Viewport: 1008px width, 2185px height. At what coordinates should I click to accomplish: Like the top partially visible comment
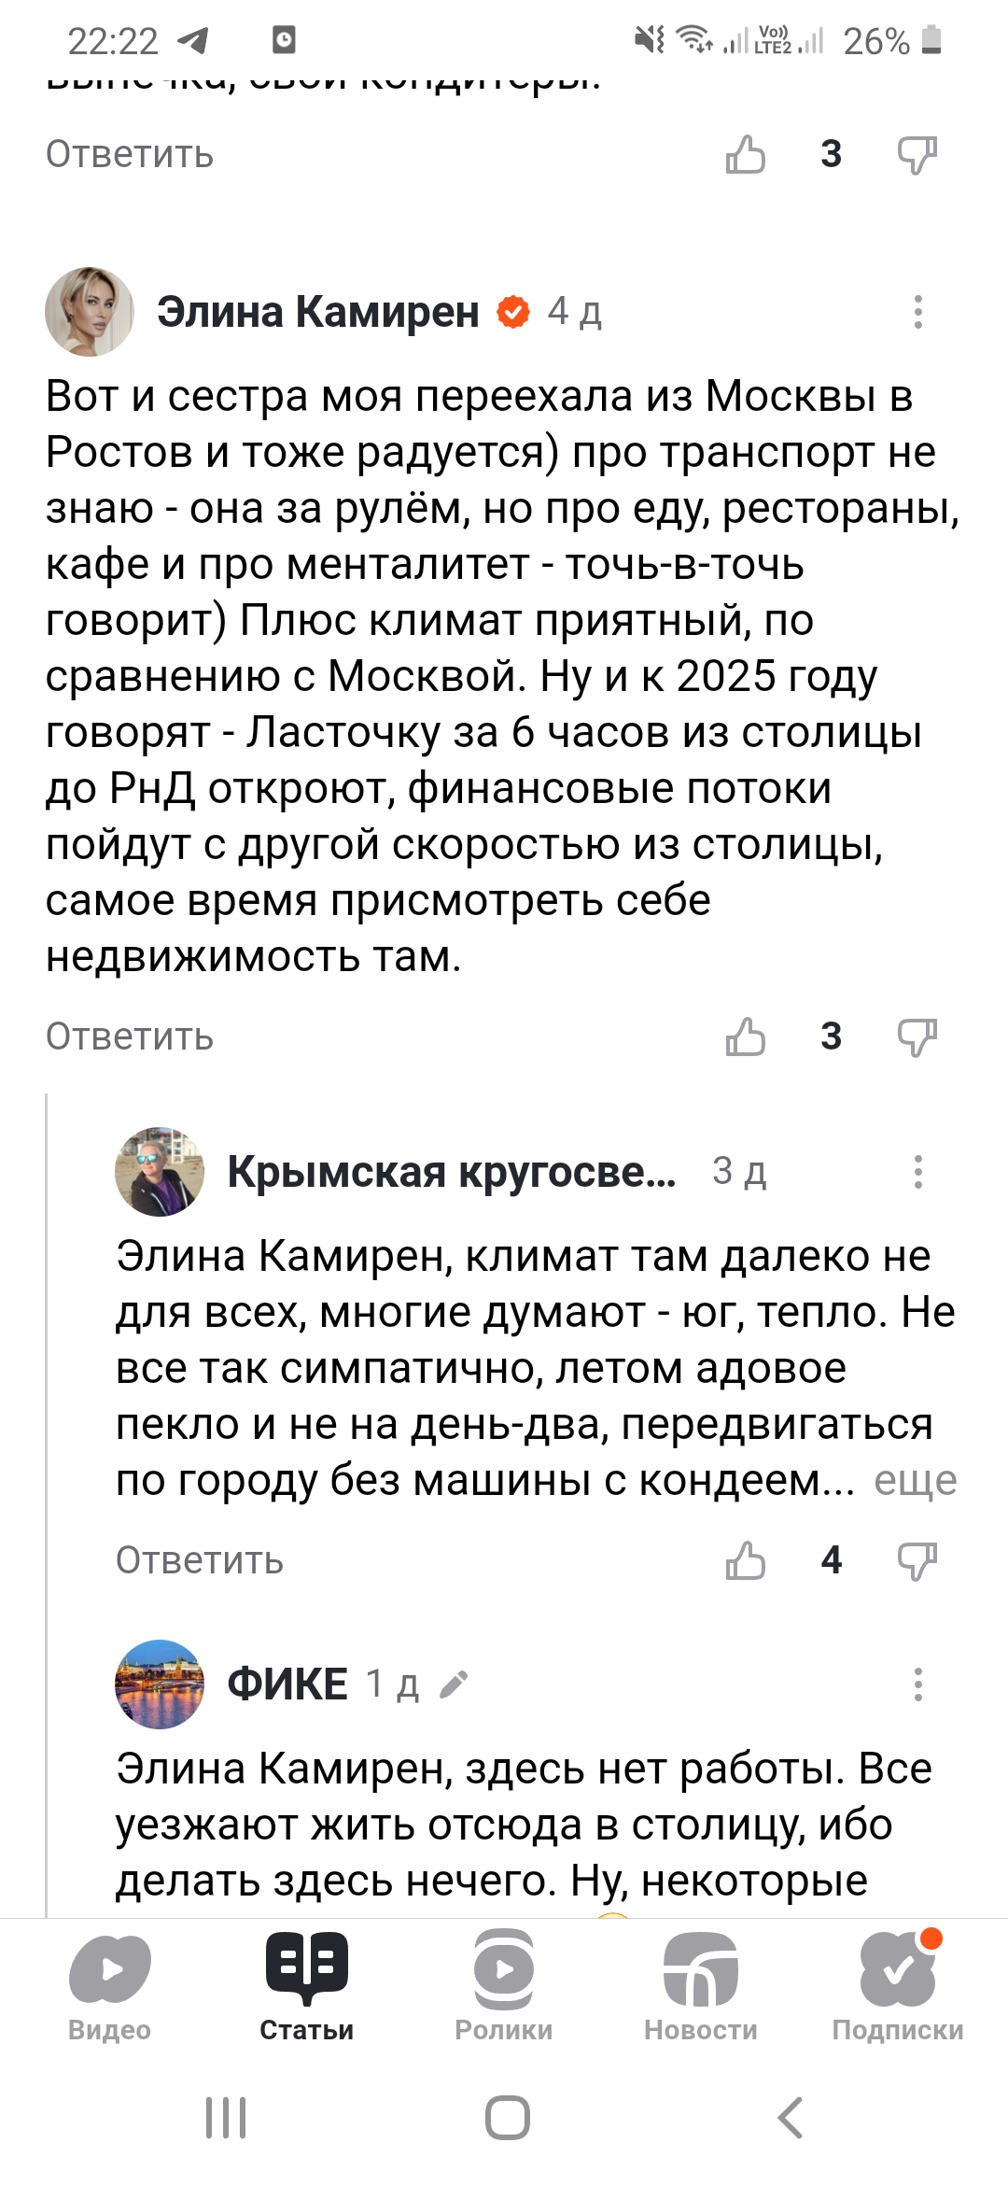point(746,154)
